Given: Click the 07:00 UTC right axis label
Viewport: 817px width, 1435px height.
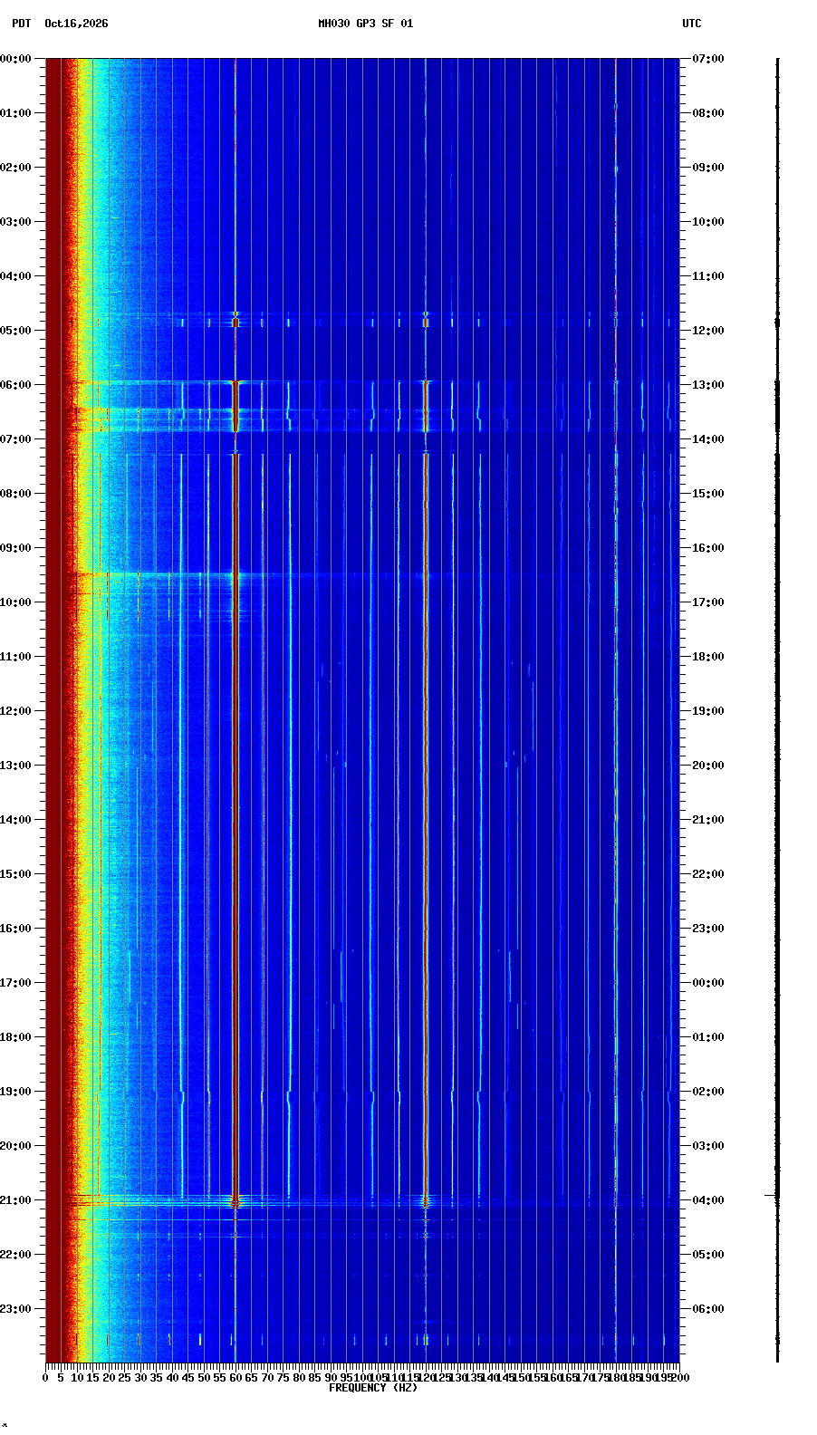Looking at the screenshot, I should (x=708, y=59).
